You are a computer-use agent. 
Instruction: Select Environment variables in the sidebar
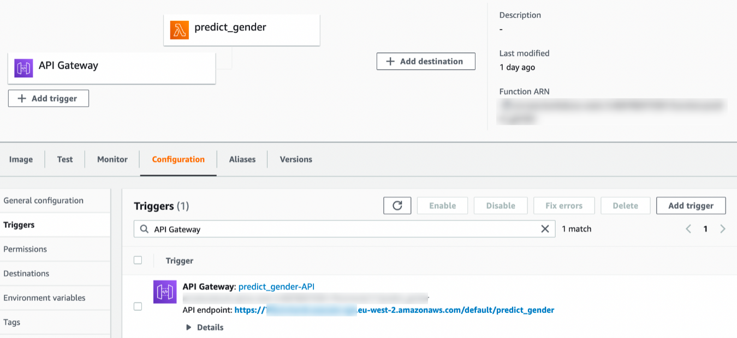(x=44, y=298)
